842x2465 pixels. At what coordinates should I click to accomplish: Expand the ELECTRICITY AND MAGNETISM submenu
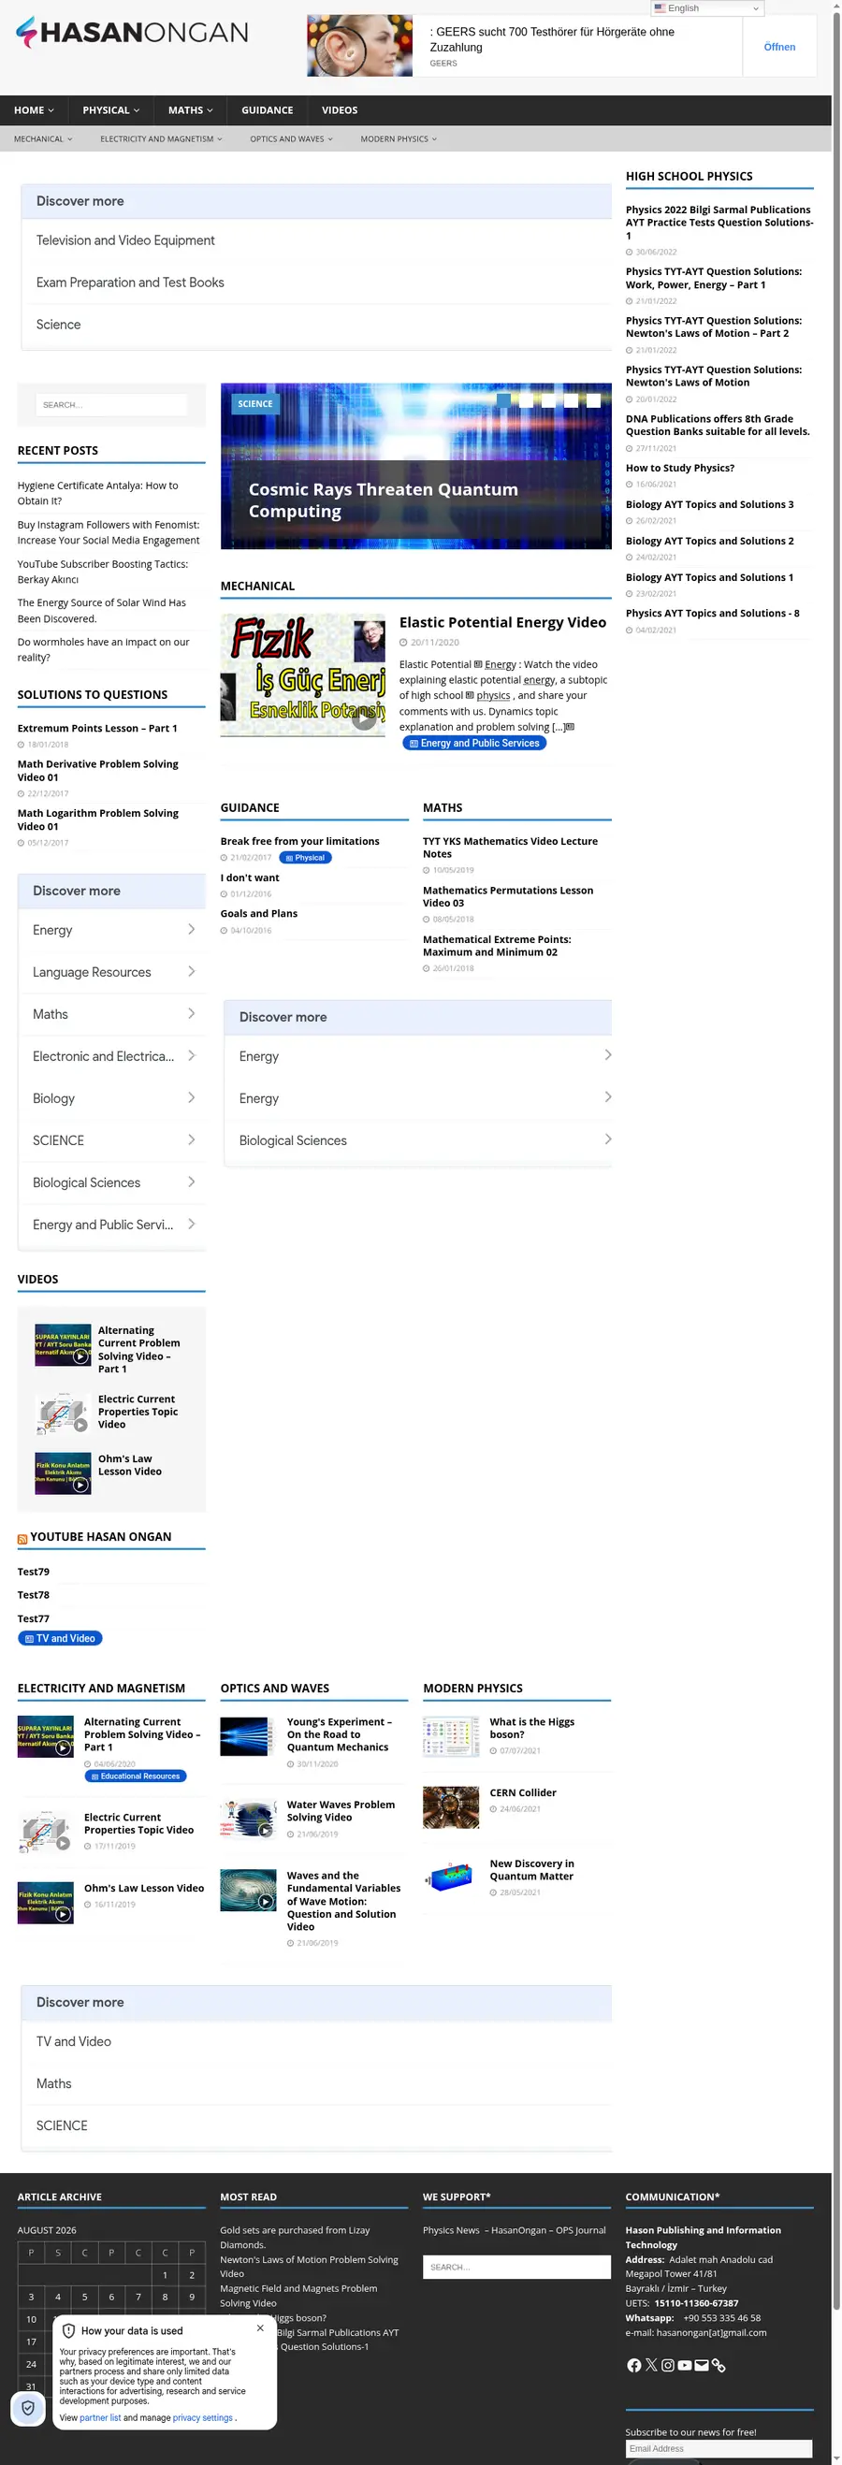pos(161,138)
